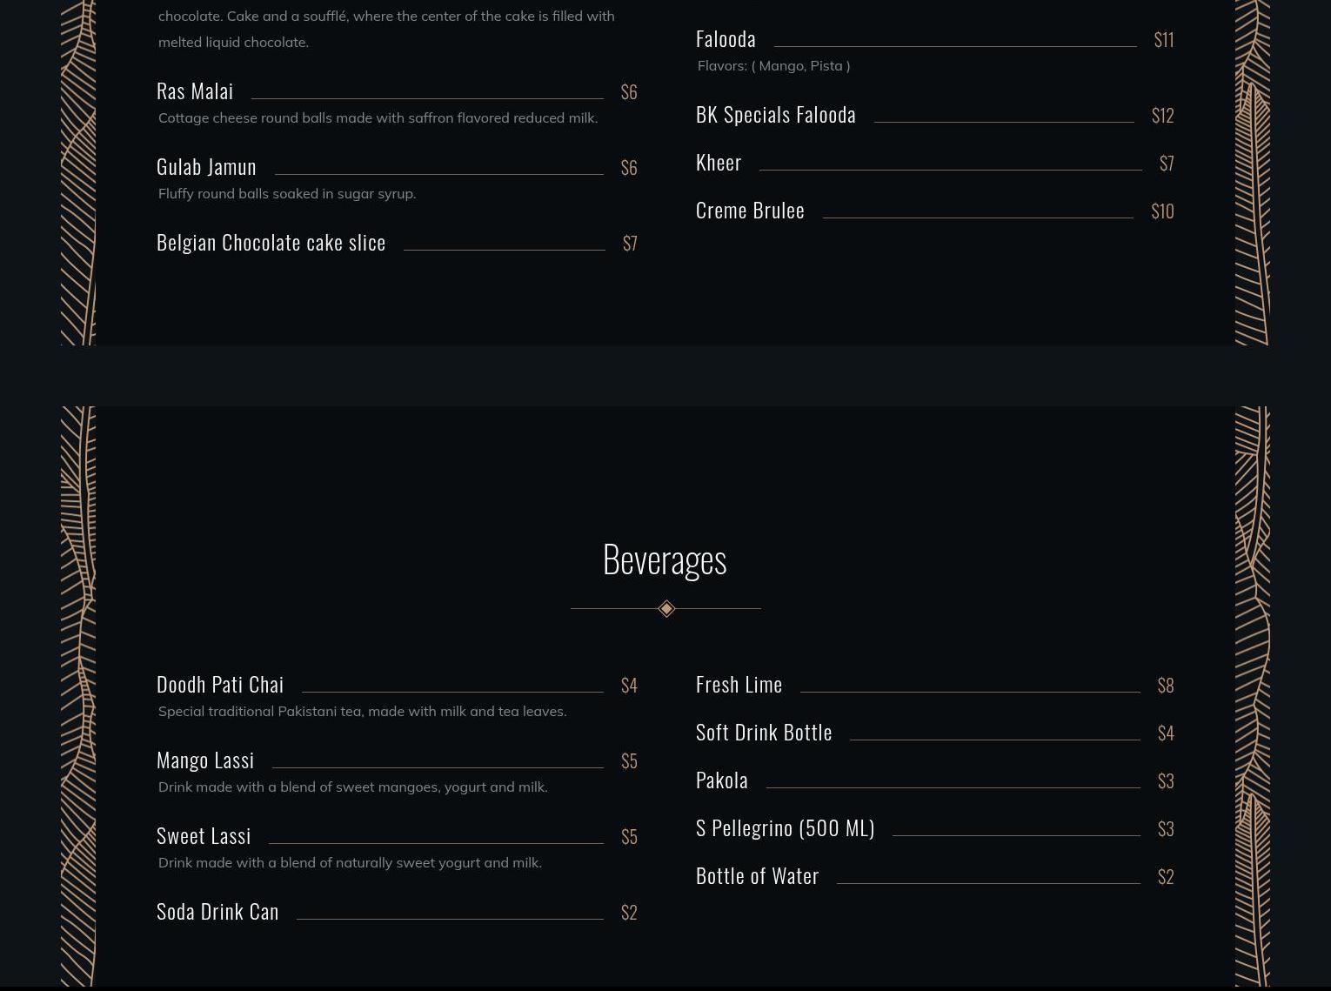
Task: Click the Falooda dessert title
Action: 726,39
